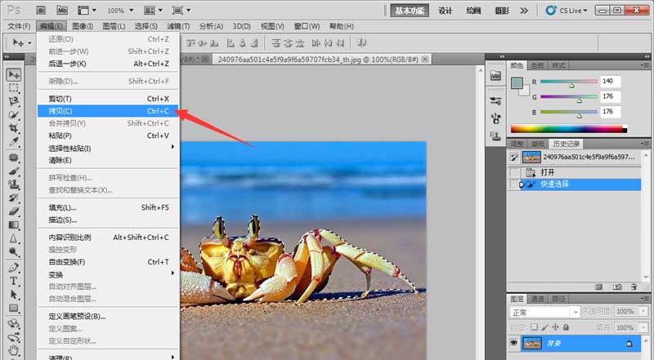Viewport: 654px width, 360px height.
Task: Select the Rectangular Marquee tool
Action: pos(14,88)
